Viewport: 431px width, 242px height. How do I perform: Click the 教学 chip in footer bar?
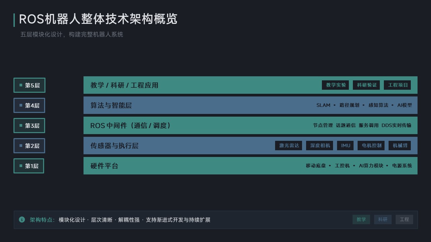(361, 219)
